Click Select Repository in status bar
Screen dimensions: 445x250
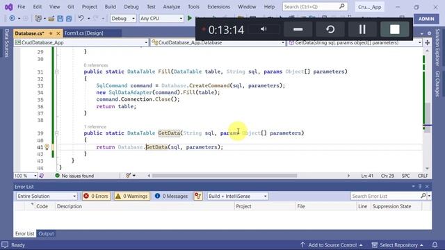click(x=397, y=245)
